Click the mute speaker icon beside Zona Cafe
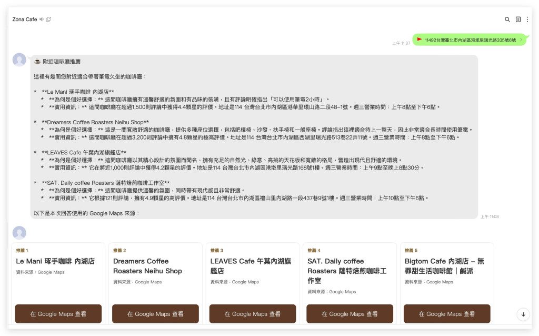 pyautogui.click(x=41, y=19)
